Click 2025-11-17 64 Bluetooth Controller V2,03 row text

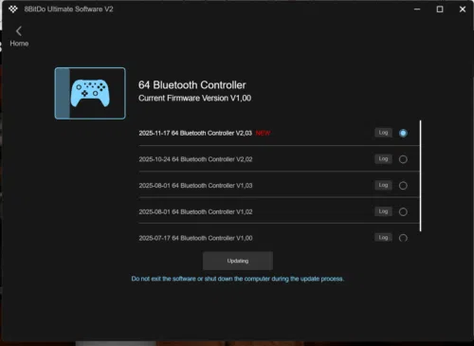(195, 133)
